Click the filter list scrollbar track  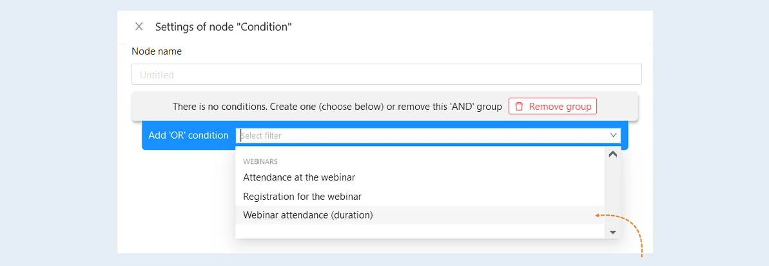(x=612, y=193)
